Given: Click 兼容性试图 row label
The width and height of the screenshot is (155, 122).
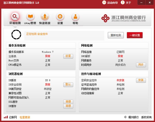Looking at the screenshot, I should coord(15,93).
